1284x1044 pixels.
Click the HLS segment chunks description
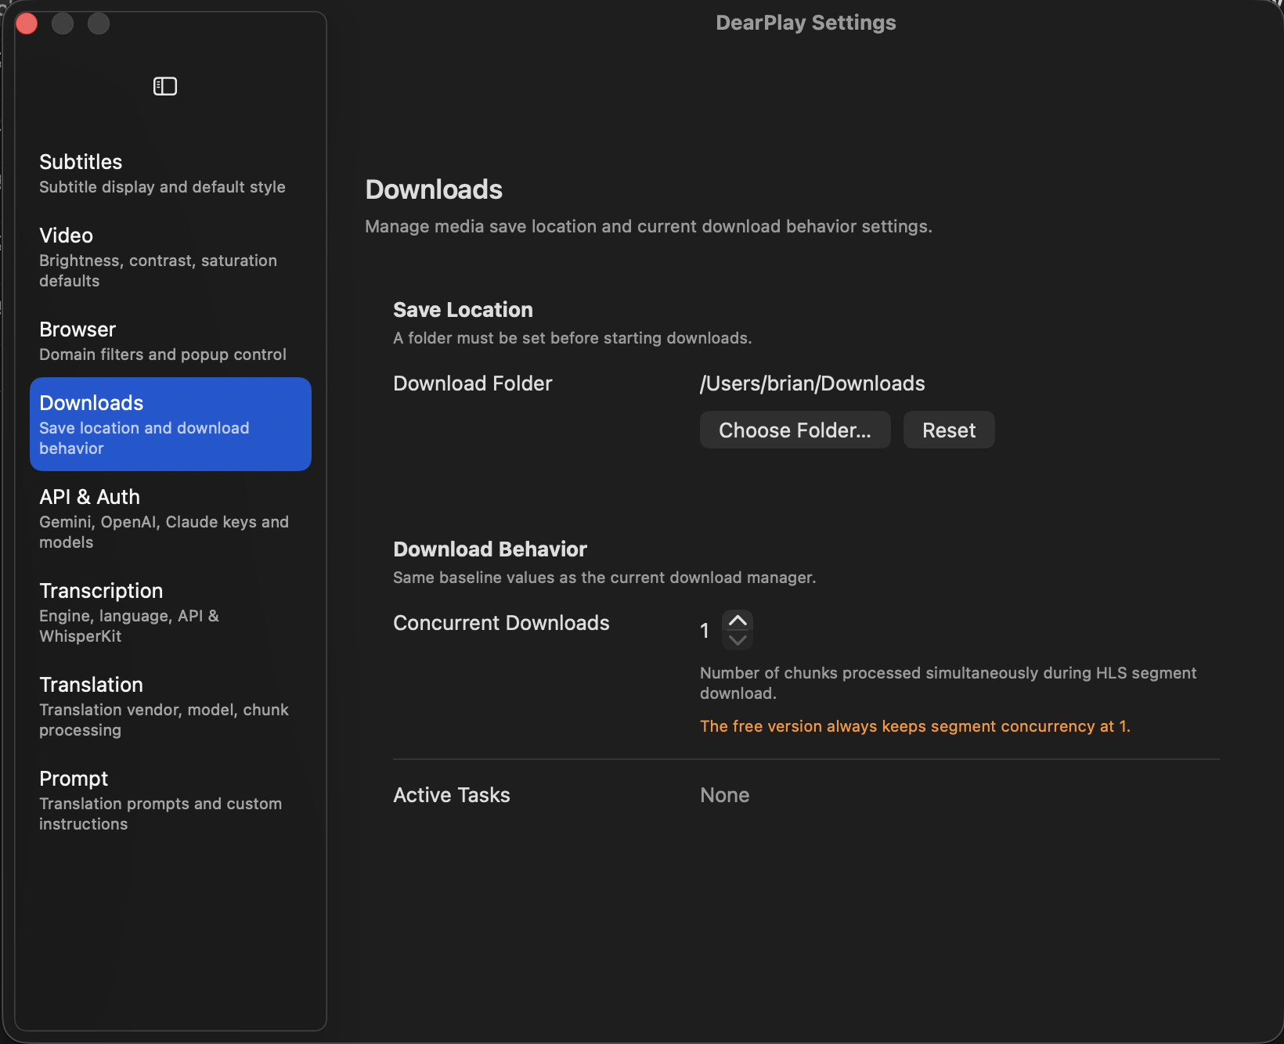pos(948,683)
